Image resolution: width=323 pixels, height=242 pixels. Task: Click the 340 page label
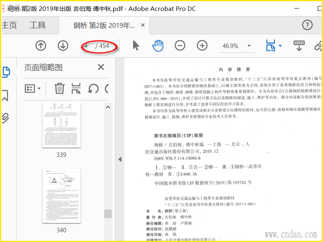click(x=61, y=230)
